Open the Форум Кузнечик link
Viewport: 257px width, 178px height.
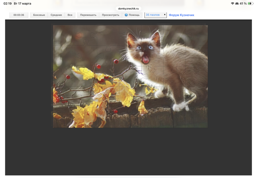[x=182, y=15]
